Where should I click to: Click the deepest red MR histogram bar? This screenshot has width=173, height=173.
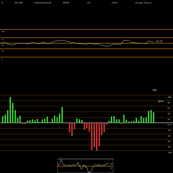pyautogui.click(x=97, y=137)
